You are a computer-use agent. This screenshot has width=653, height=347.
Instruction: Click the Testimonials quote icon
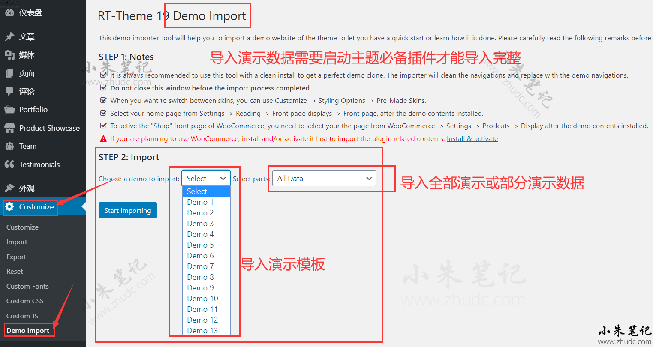9,164
